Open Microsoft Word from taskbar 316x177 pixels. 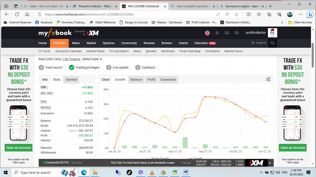pos(186,172)
